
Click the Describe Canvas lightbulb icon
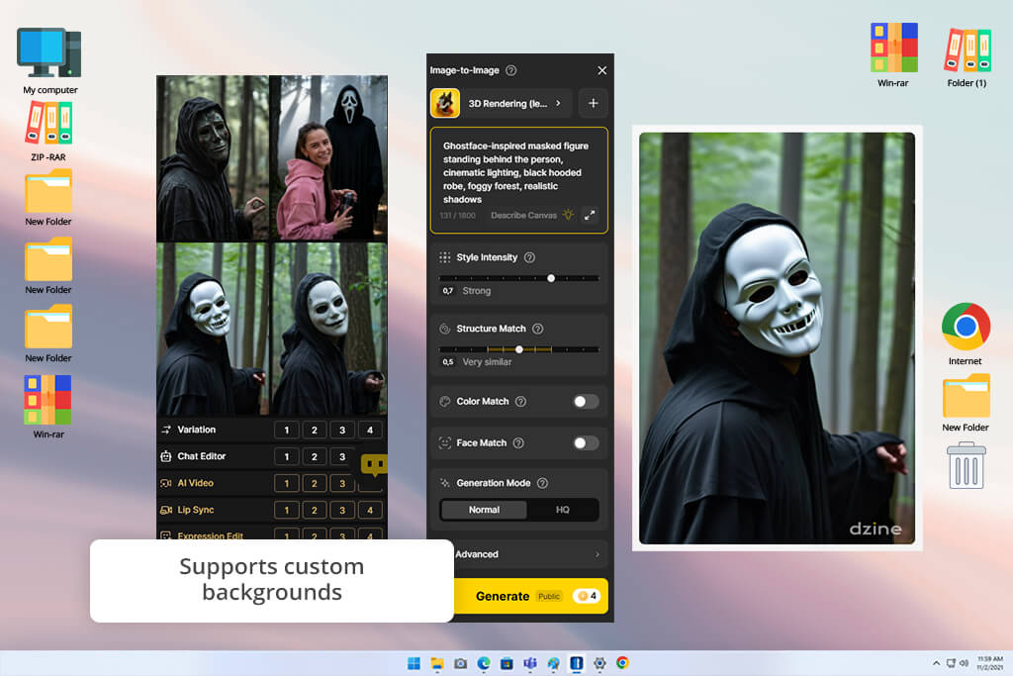pos(568,215)
